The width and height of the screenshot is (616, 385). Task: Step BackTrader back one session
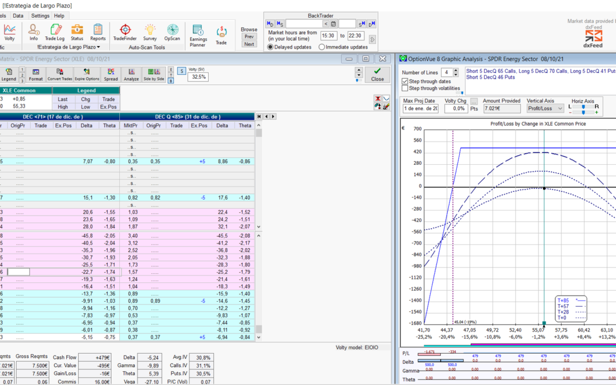click(279, 24)
